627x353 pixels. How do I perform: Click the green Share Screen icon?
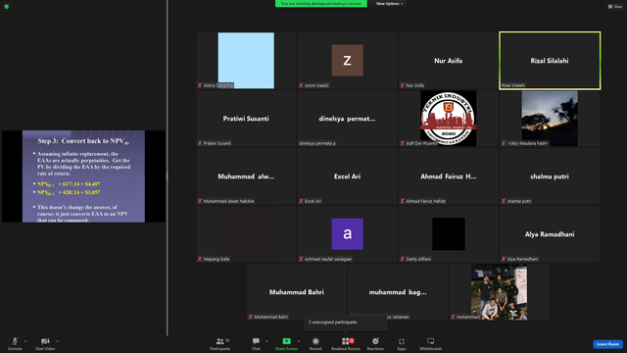click(286, 341)
